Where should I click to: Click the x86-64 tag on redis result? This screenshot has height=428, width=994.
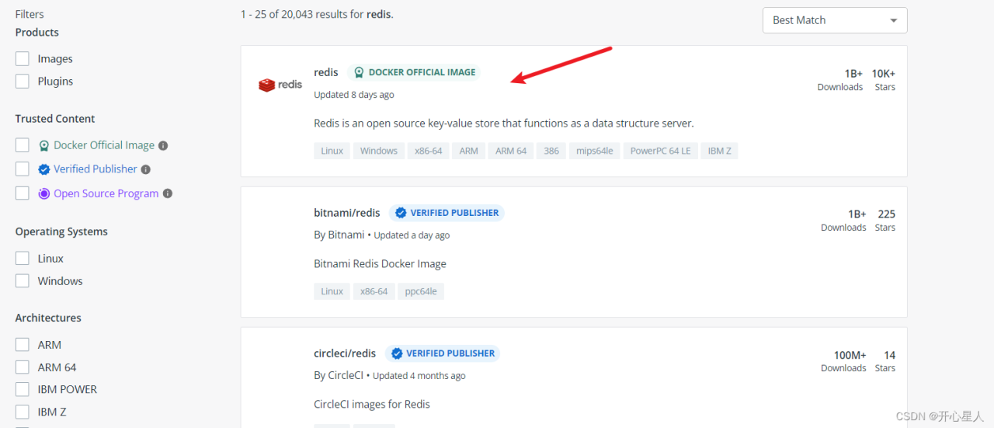[x=428, y=151]
